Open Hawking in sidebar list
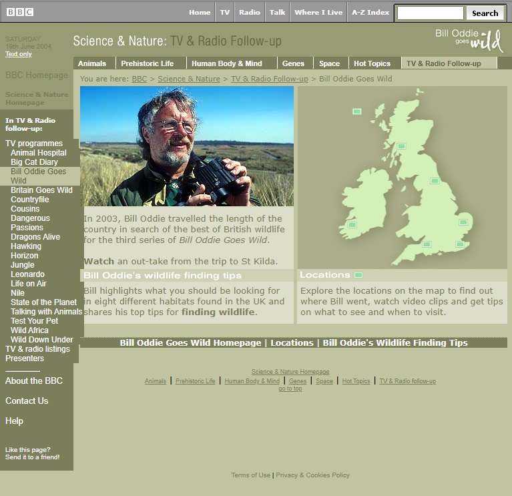Image resolution: width=512 pixels, height=496 pixels. pos(26,246)
